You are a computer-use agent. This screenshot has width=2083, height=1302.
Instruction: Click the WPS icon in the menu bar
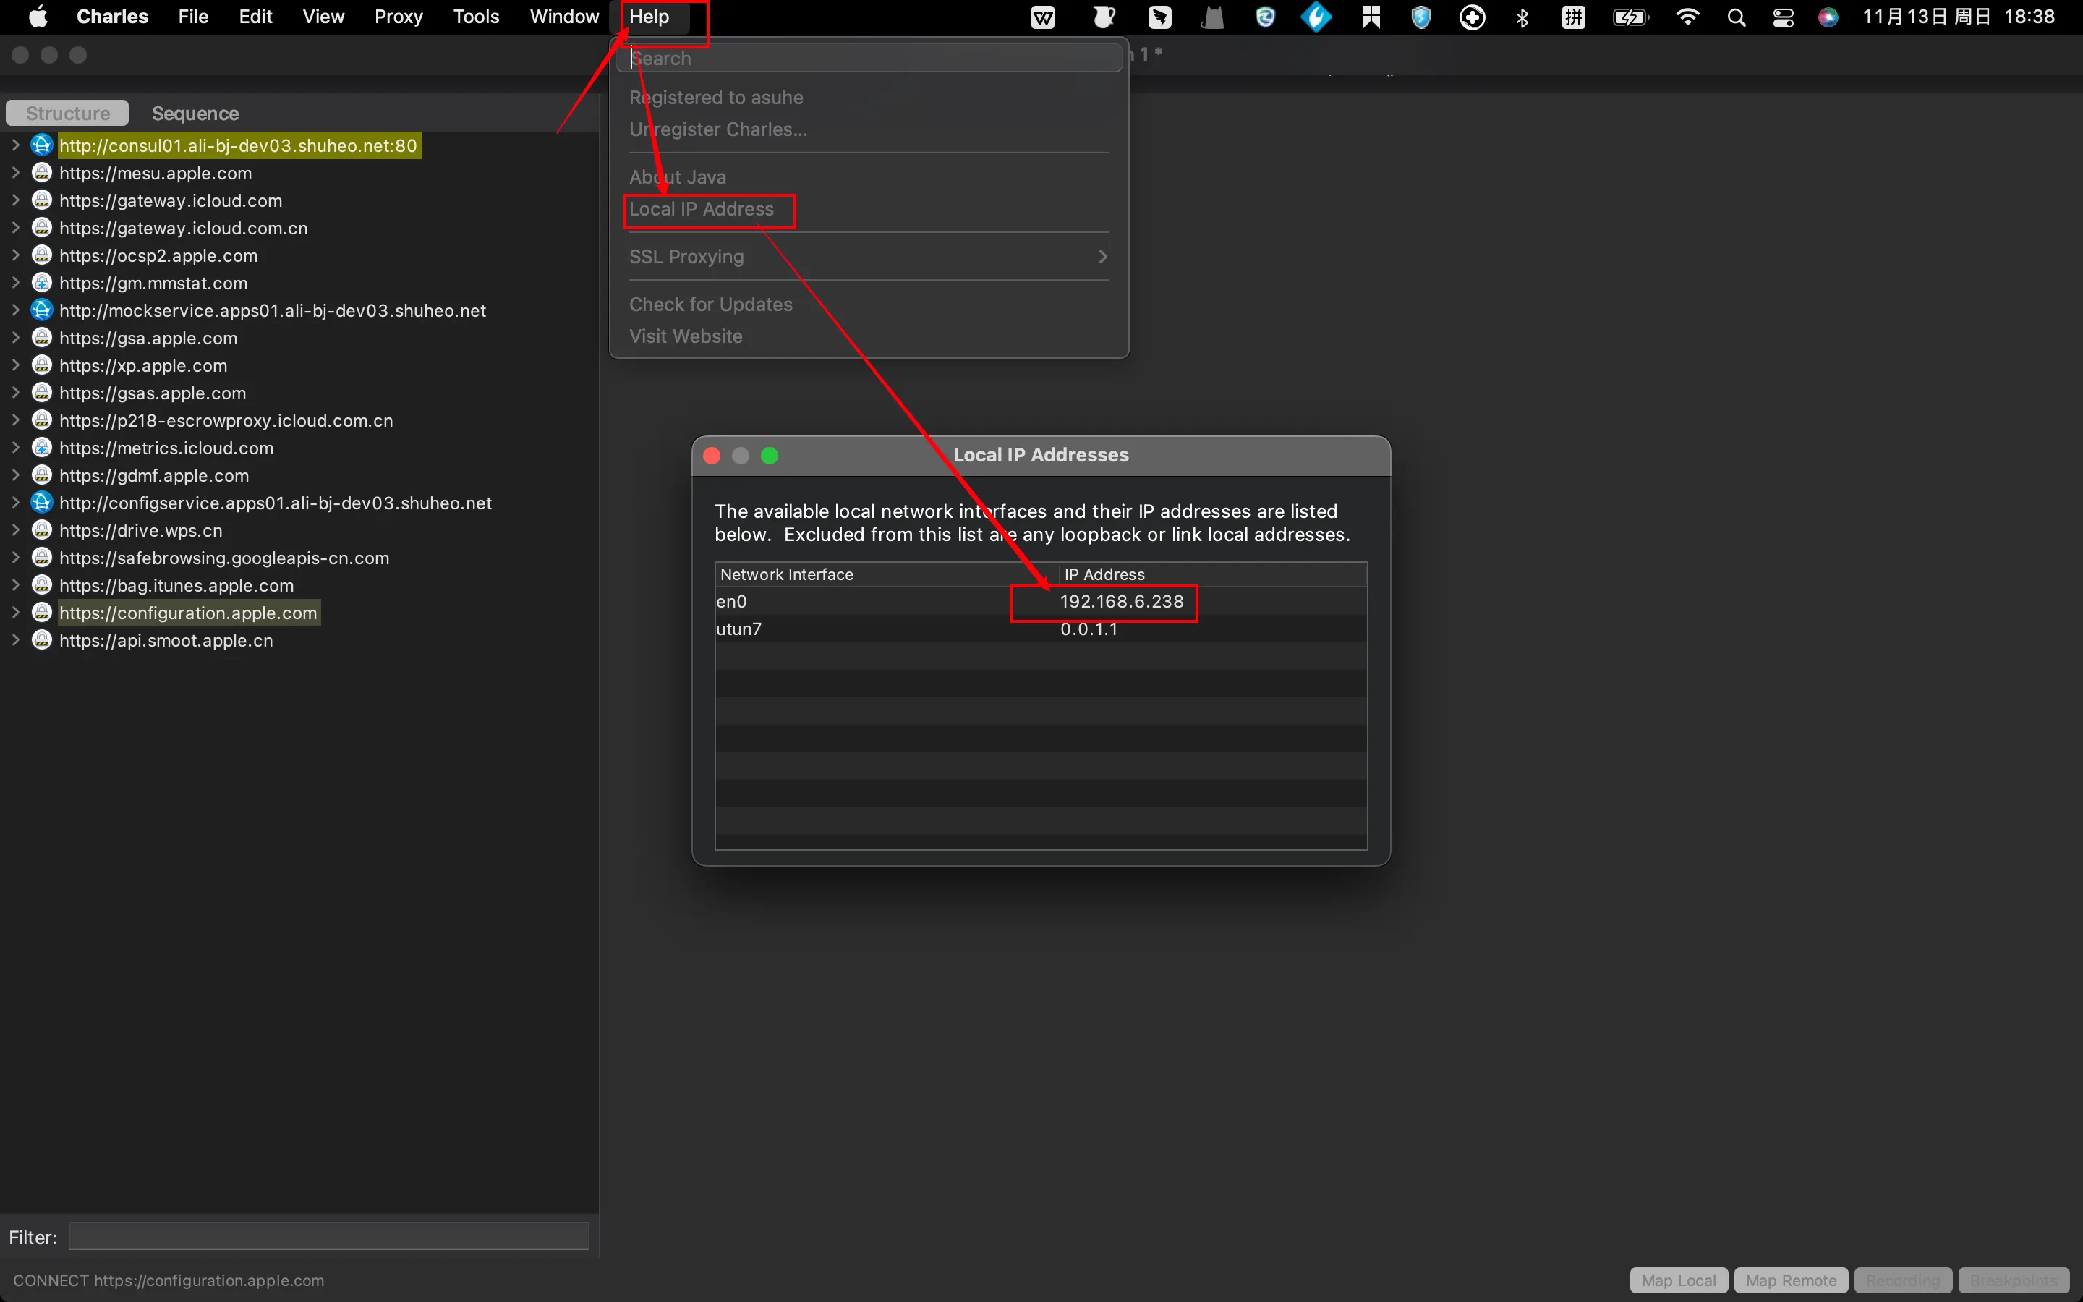1042,17
